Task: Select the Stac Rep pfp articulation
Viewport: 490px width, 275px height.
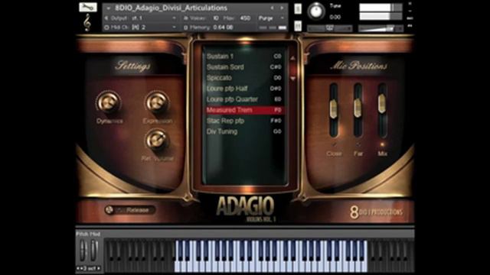Action: tap(244, 121)
